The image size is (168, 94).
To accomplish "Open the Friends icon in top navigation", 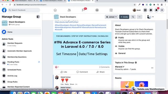I will 69,10.
